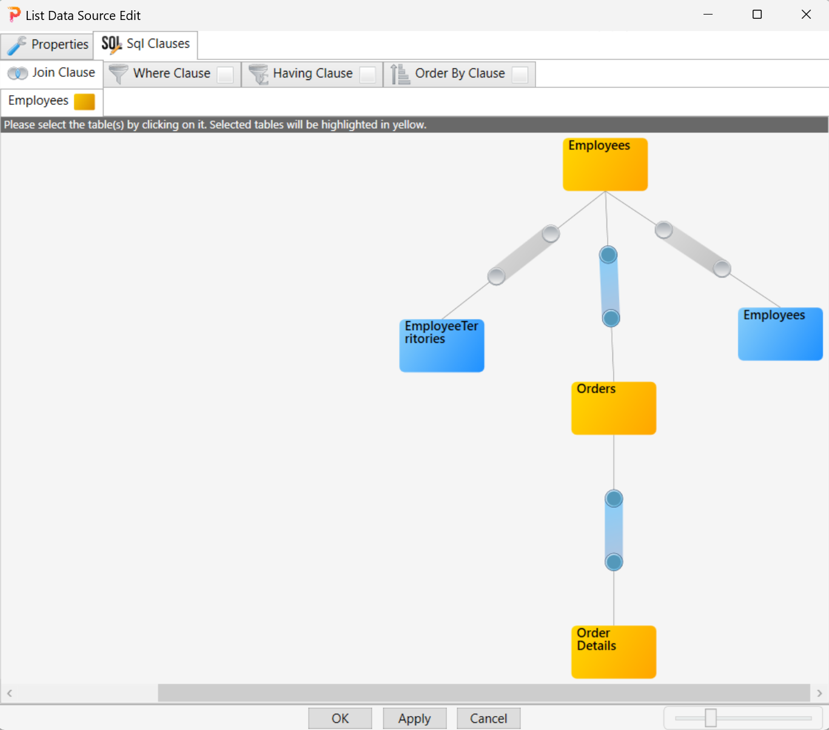Minimize the List Data Source Edit window
Image resolution: width=829 pixels, height=730 pixels.
click(708, 15)
